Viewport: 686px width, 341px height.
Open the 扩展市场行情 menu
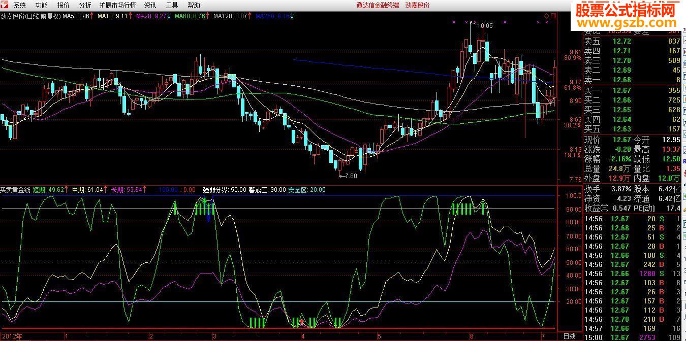tap(117, 5)
